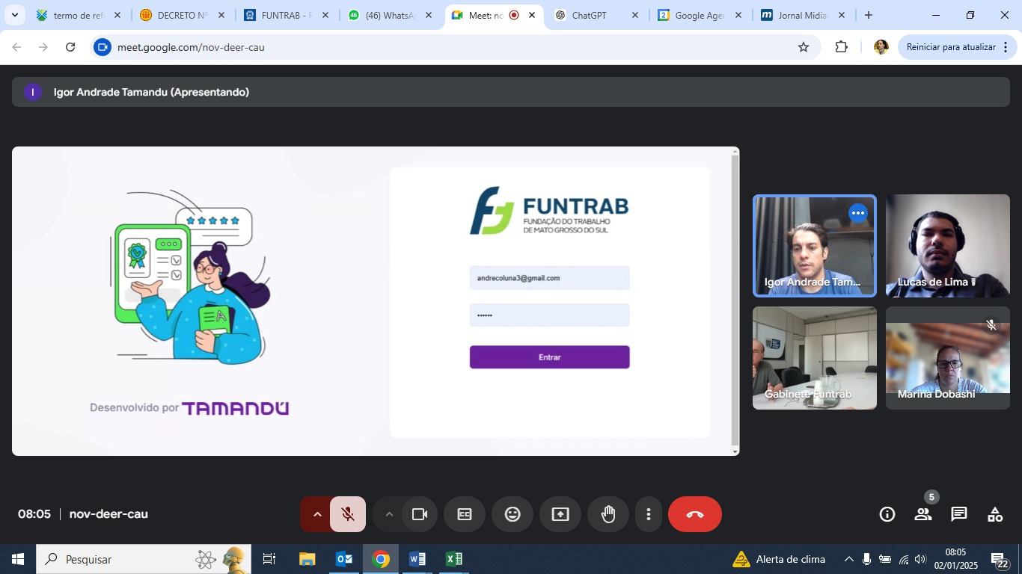This screenshot has height=574, width=1022.
Task: Toggle the camera button
Action: (420, 514)
